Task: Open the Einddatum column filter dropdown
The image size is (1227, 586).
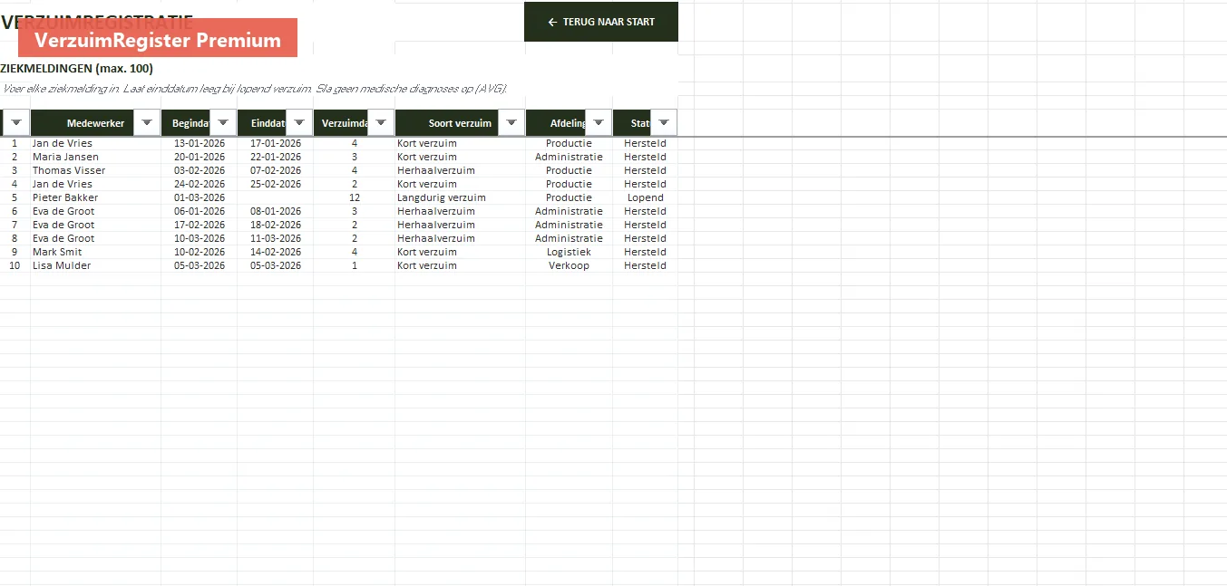Action: (x=299, y=123)
